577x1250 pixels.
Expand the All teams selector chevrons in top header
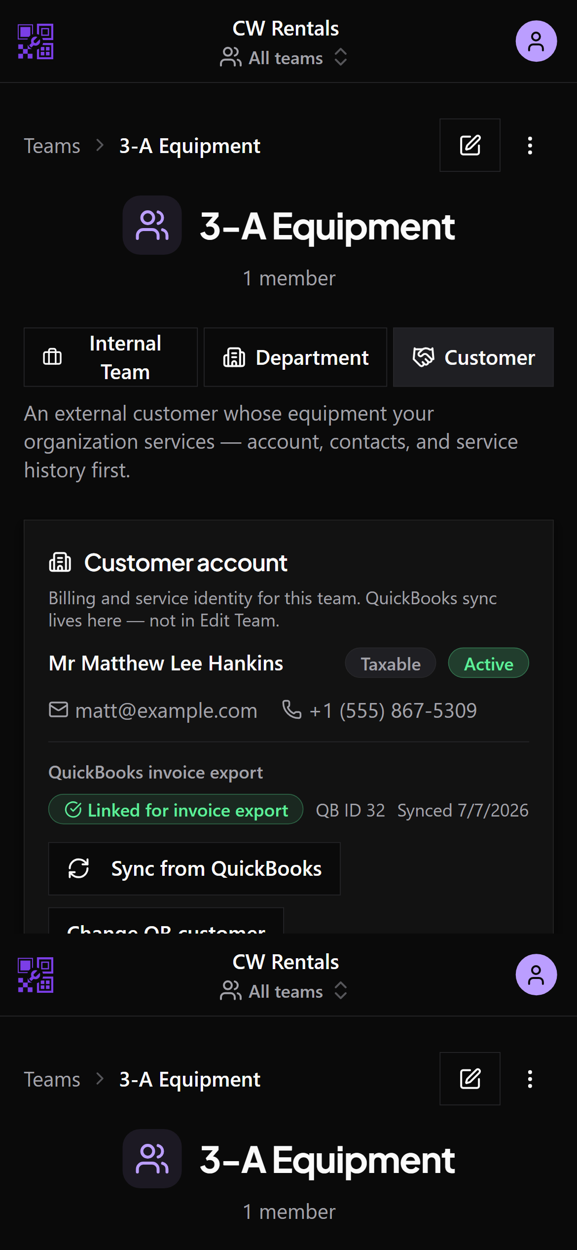pos(341,57)
